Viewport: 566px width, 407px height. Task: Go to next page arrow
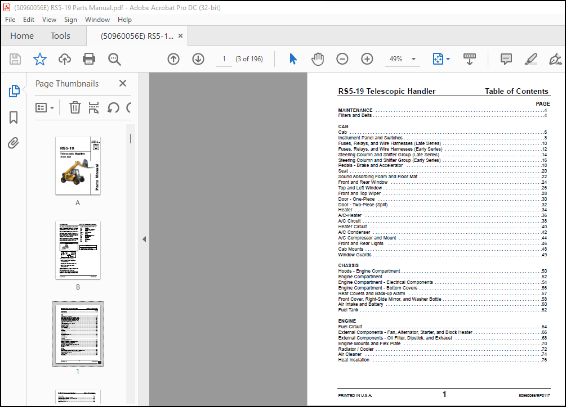(x=198, y=59)
